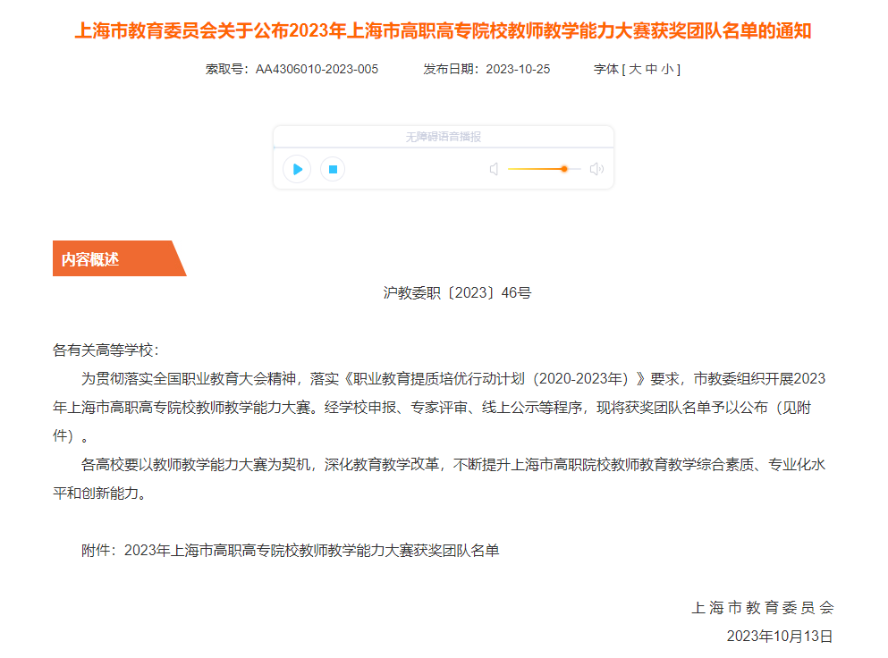This screenshot has width=888, height=658.
Task: Click the salutation 各有关高等学校
Action: [x=106, y=350]
